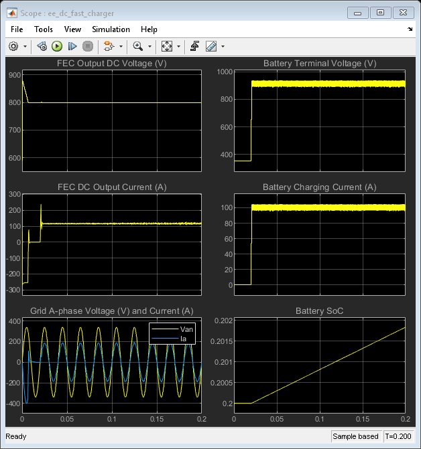Image resolution: width=421 pixels, height=449 pixels.
Task: Expand the signal selector dropdown arrow
Action: tap(121, 46)
